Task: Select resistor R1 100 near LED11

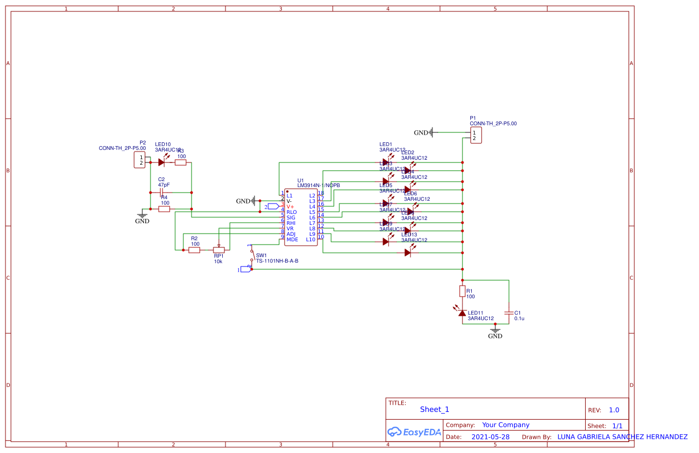Action: [463, 292]
